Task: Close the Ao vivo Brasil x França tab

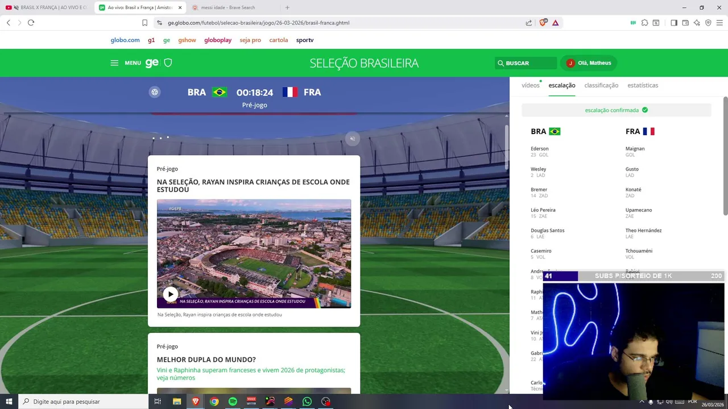Action: [x=180, y=7]
